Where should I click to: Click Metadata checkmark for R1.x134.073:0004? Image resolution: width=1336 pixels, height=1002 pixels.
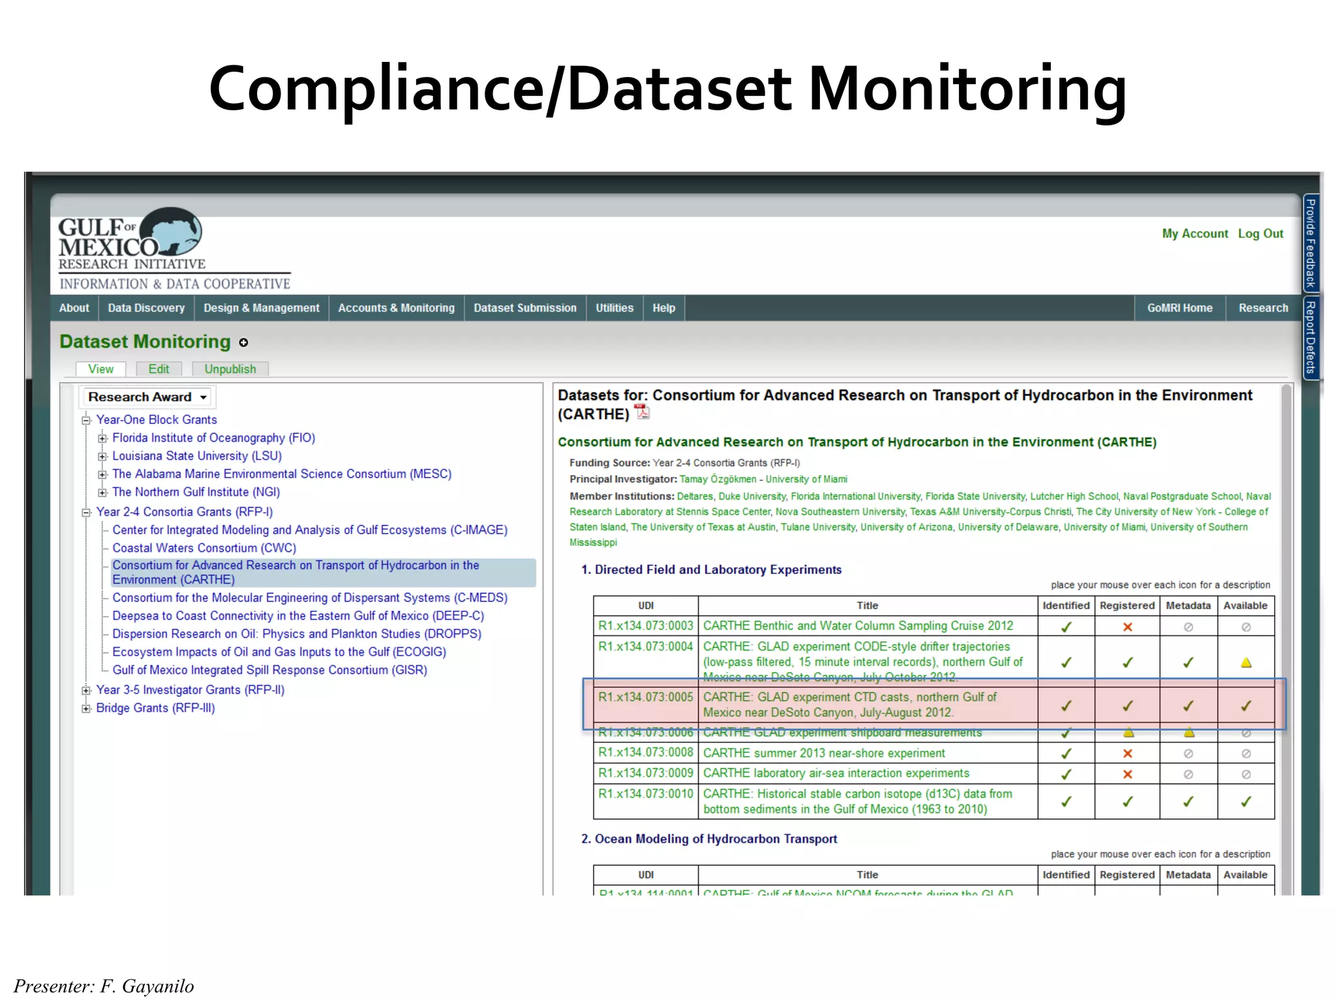point(1189,663)
